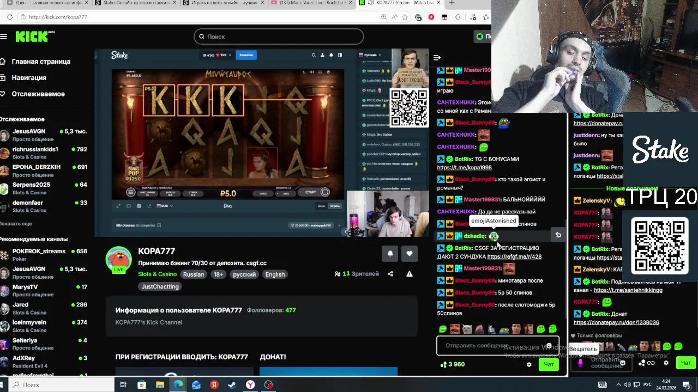The image size is (698, 392).
Task: Open iceinmyvein recommended channel
Action: [x=44, y=326]
